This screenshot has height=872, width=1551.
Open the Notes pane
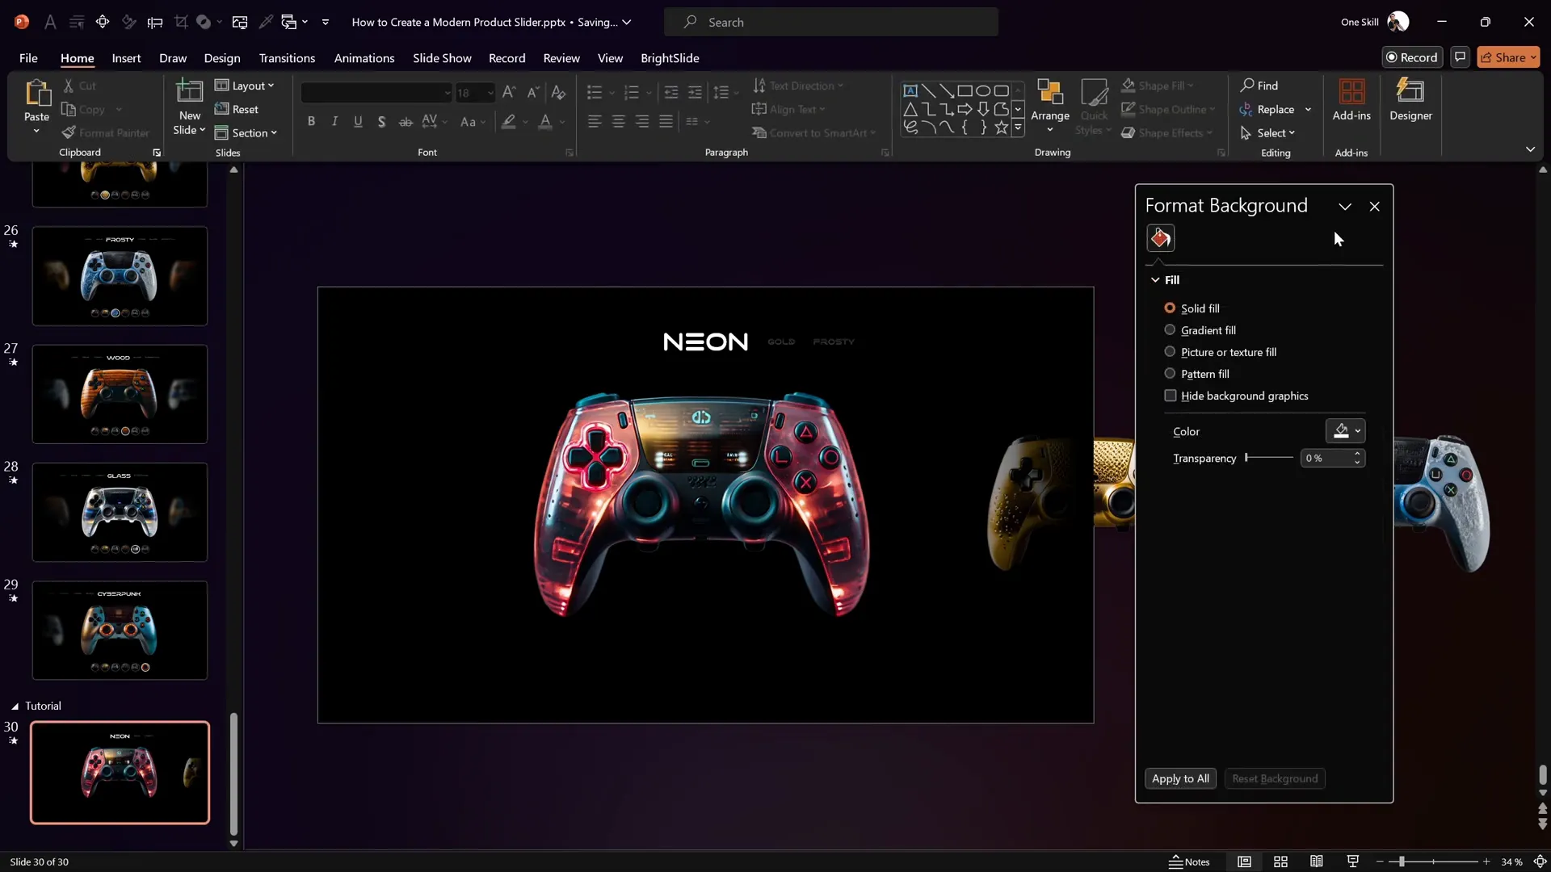1189,862
